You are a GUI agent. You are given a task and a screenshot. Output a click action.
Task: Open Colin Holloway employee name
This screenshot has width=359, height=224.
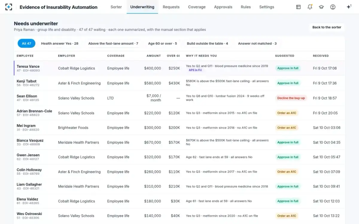click(29, 170)
